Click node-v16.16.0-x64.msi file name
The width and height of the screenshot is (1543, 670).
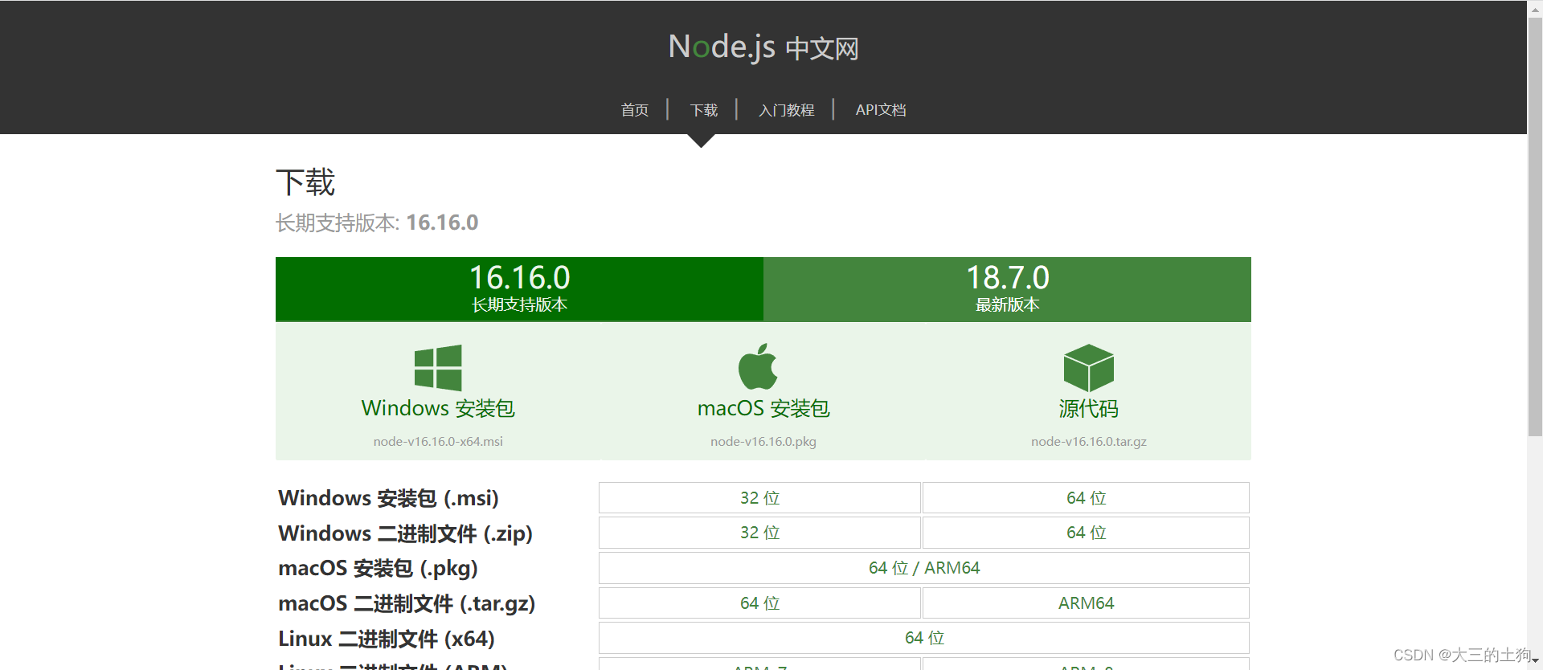pos(438,441)
